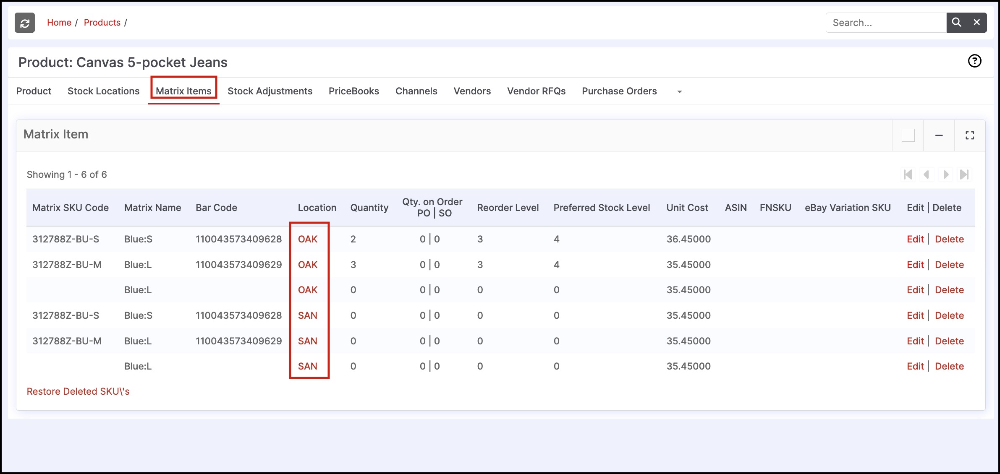Delete the OAK row with quantity 2
1000x474 pixels.
[x=949, y=239]
